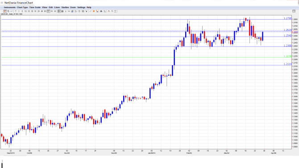This screenshot has height=168, width=299.
Task: Click the zoom out magnifier icon
Action: tap(112, 12)
